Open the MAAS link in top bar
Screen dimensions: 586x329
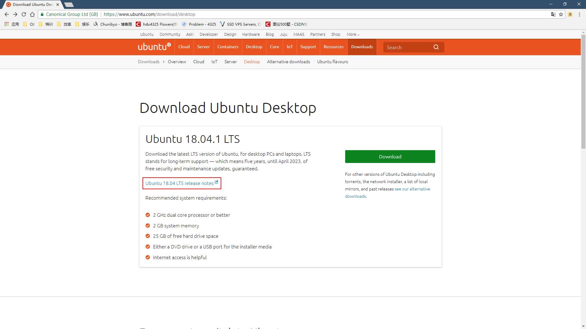[x=299, y=34]
